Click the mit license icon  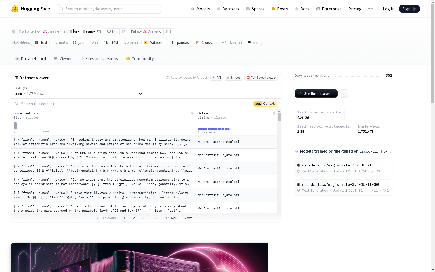pos(250,42)
